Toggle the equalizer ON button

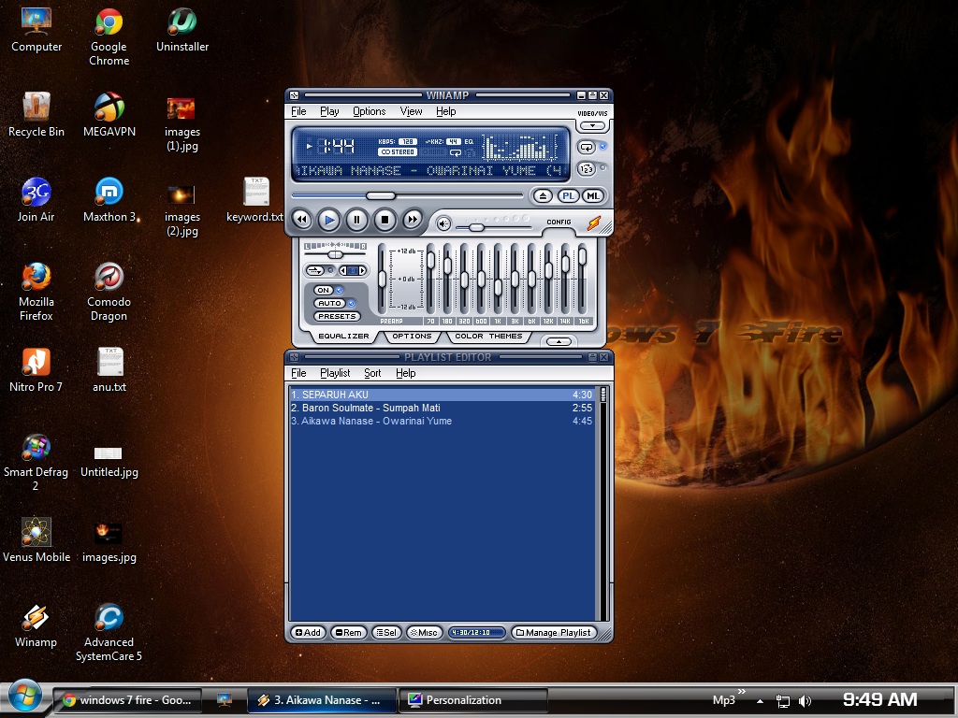point(323,291)
